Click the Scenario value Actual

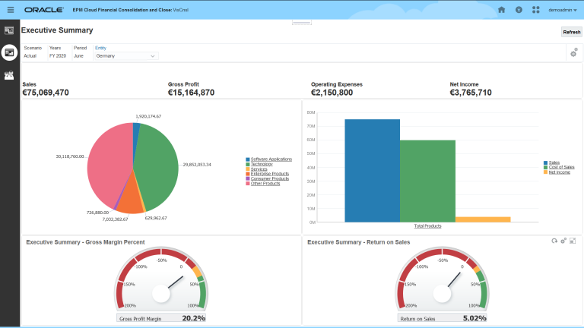30,55
